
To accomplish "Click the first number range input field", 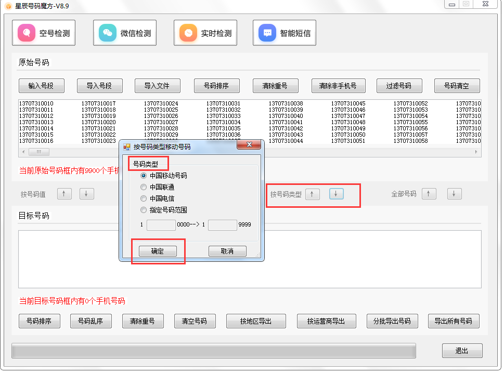I will click(161, 225).
